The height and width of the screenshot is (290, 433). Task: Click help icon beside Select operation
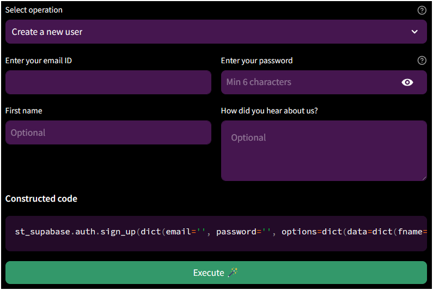coord(422,10)
